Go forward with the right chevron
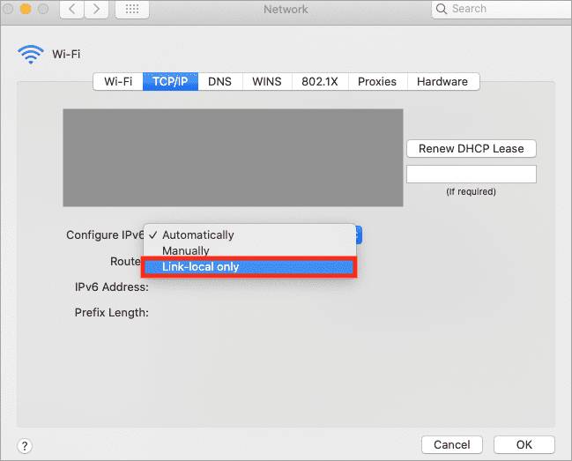572x461 pixels. point(96,9)
